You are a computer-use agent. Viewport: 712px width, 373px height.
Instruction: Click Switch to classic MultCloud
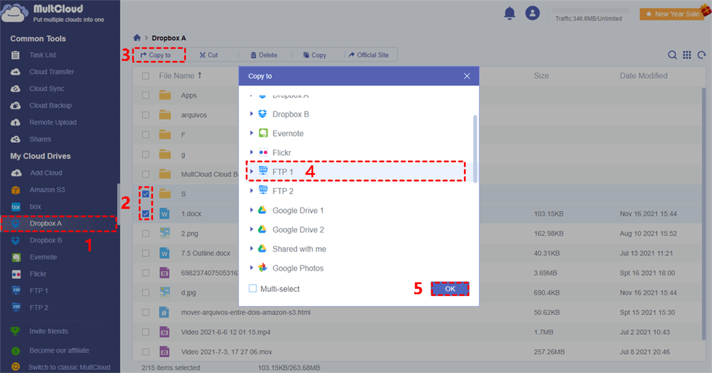pyautogui.click(x=69, y=367)
